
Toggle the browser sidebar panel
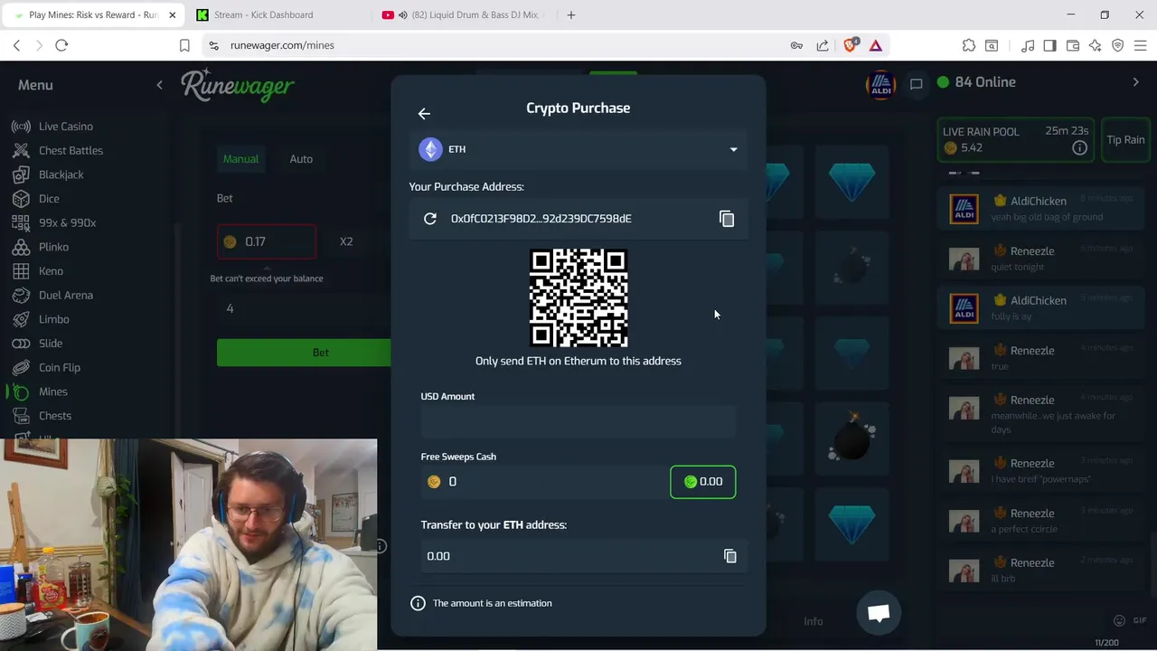pos(1049,45)
